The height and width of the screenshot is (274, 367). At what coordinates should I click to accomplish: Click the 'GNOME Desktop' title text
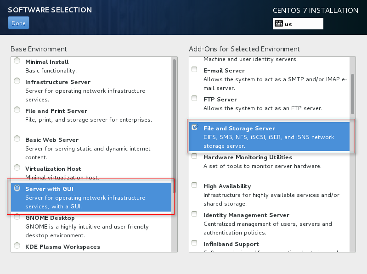[50, 218]
